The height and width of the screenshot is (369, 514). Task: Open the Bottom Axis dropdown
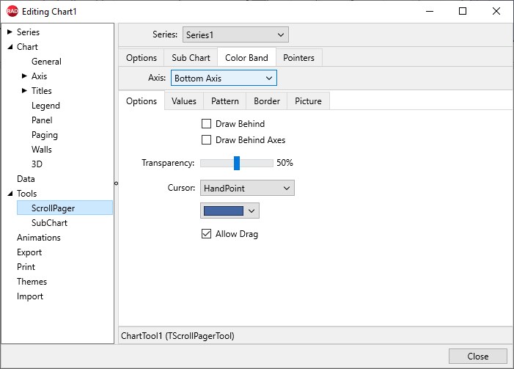(224, 78)
